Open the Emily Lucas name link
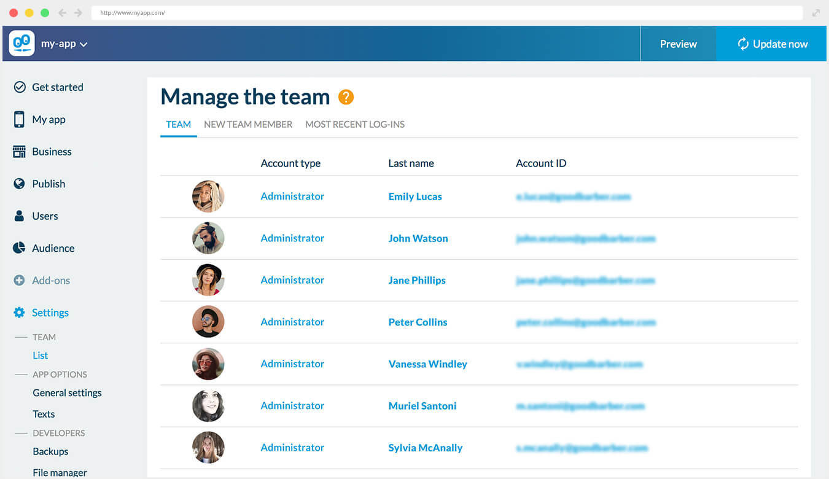829x479 pixels. (415, 197)
